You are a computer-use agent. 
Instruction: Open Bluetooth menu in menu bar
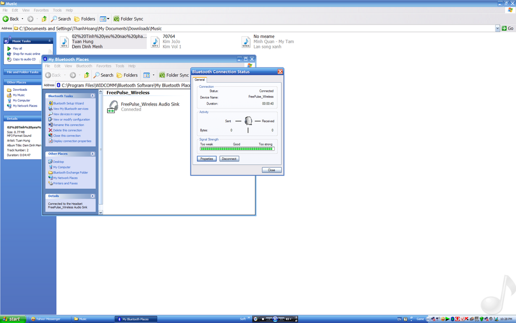[x=84, y=66]
